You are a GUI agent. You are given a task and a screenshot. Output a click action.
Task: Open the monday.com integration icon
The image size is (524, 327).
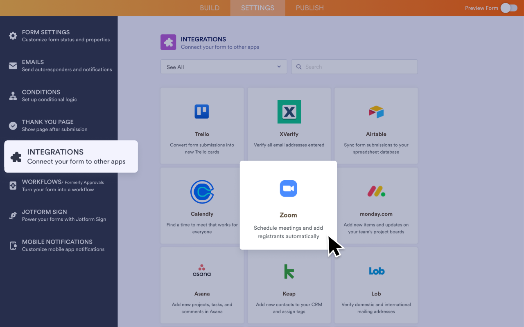pos(376,191)
